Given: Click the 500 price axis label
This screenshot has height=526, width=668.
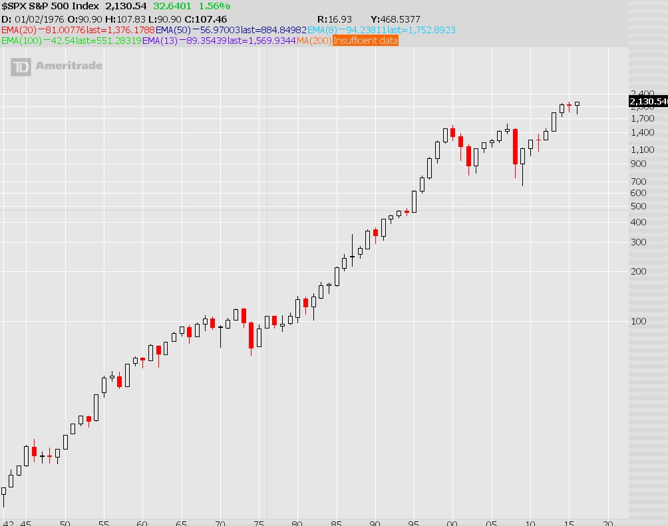Looking at the screenshot, I should point(638,206).
